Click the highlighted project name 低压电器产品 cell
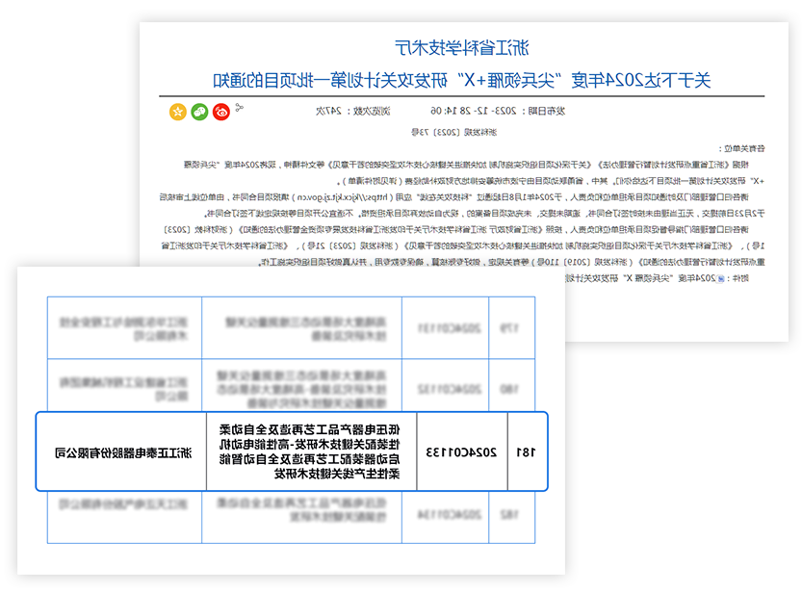 [312, 451]
